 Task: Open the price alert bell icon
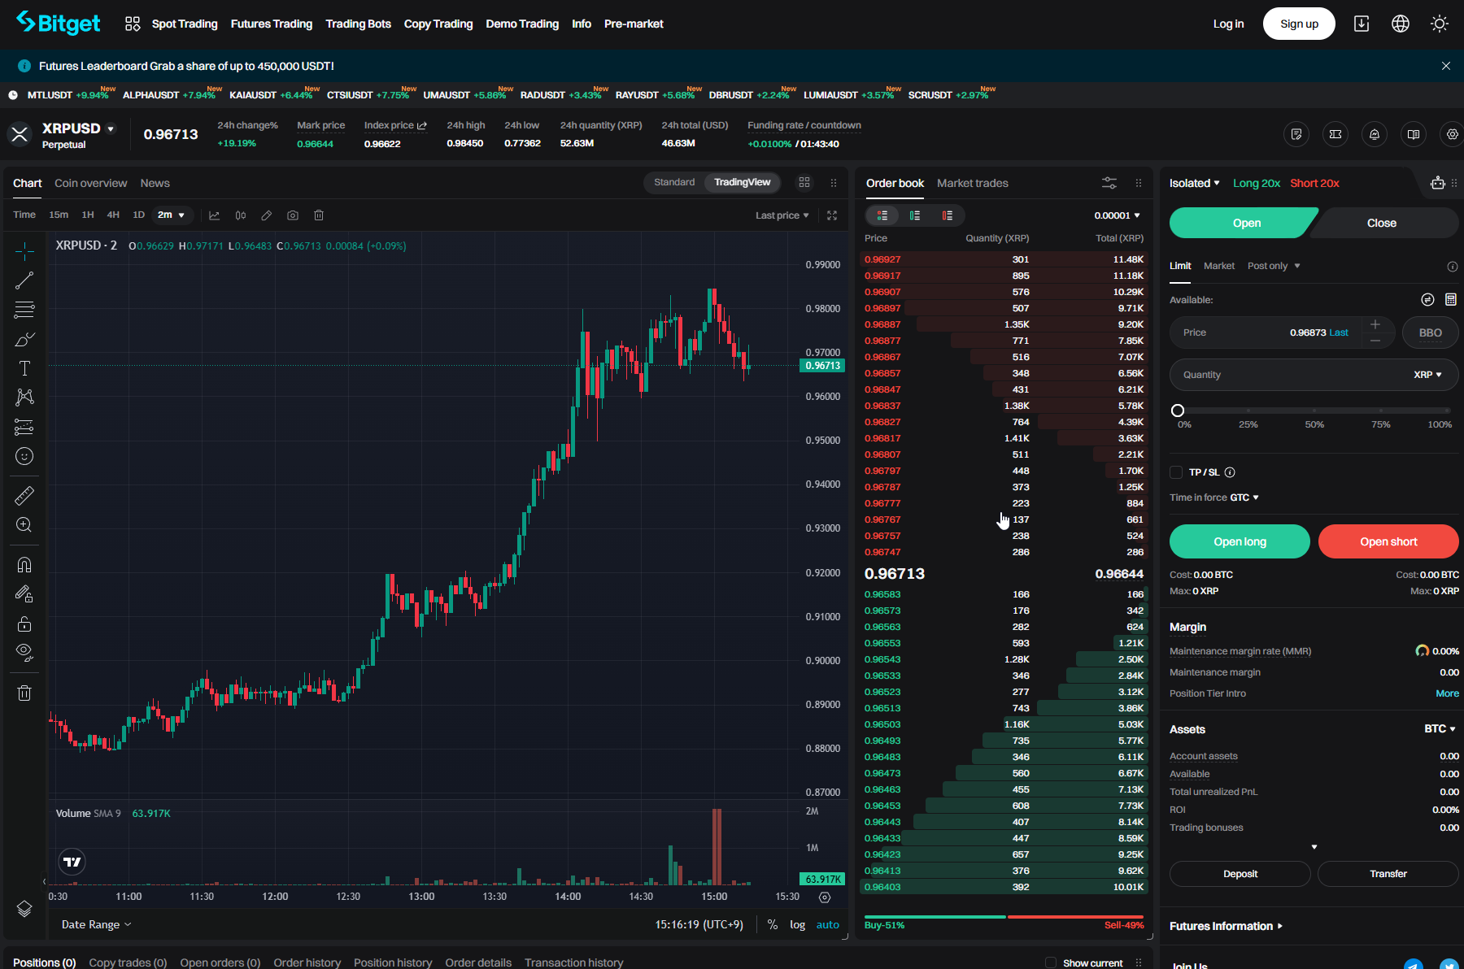(1375, 134)
